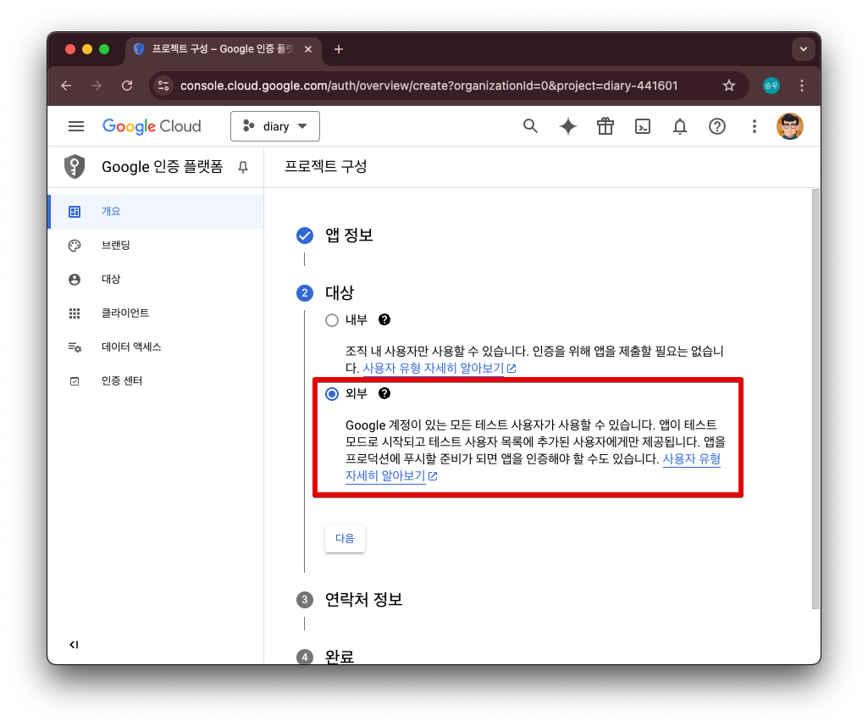Pin the Google 인증 플랫폼 product
This screenshot has height=727, width=868.
pos(243,167)
